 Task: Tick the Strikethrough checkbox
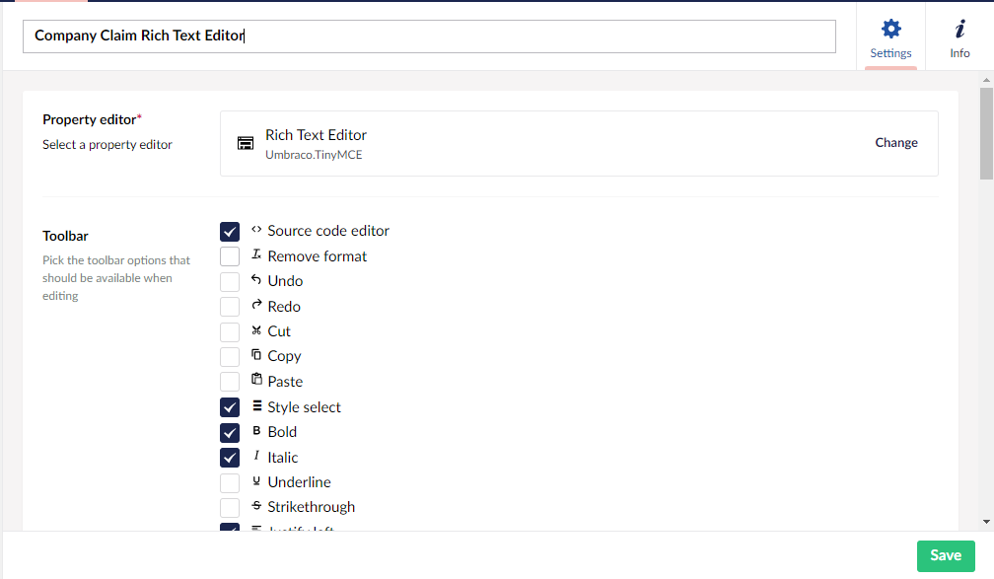[x=230, y=508]
